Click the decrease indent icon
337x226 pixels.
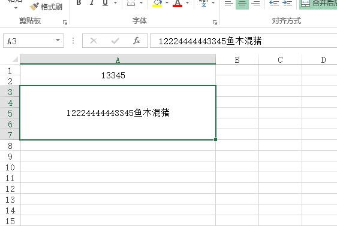pos(274,3)
